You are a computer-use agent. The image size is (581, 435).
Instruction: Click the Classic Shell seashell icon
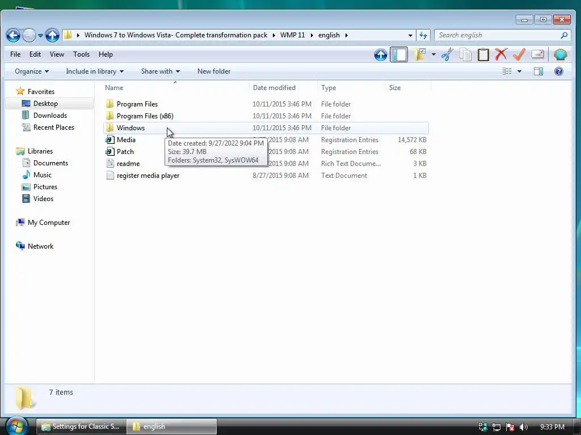click(561, 55)
